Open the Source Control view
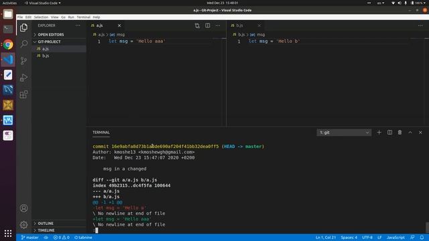This screenshot has width=429, height=241. click(x=24, y=61)
